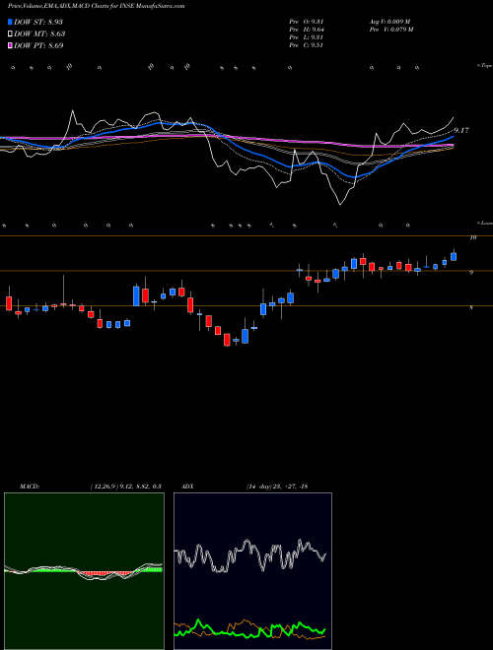Click the '<Lows' label on the right edge
Screen dimensions: 493x650
pos(484,223)
